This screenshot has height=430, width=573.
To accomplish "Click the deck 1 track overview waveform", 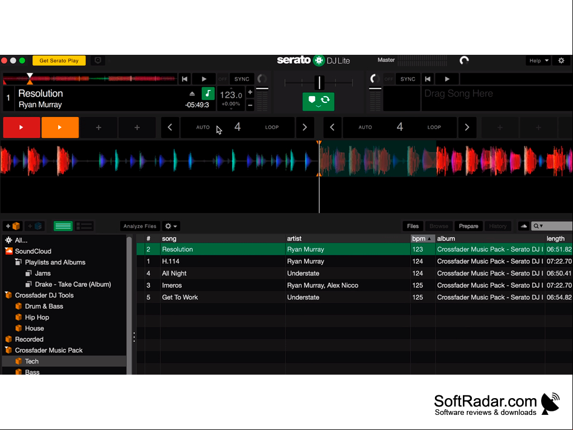I will pyautogui.click(x=89, y=78).
